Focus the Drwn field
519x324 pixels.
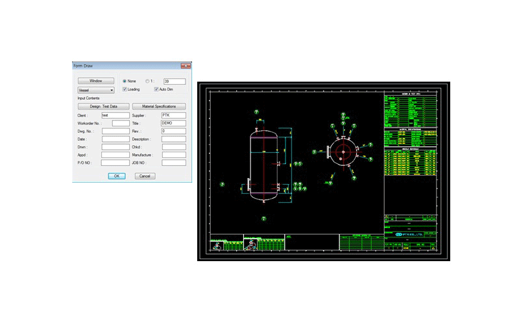[115, 147]
